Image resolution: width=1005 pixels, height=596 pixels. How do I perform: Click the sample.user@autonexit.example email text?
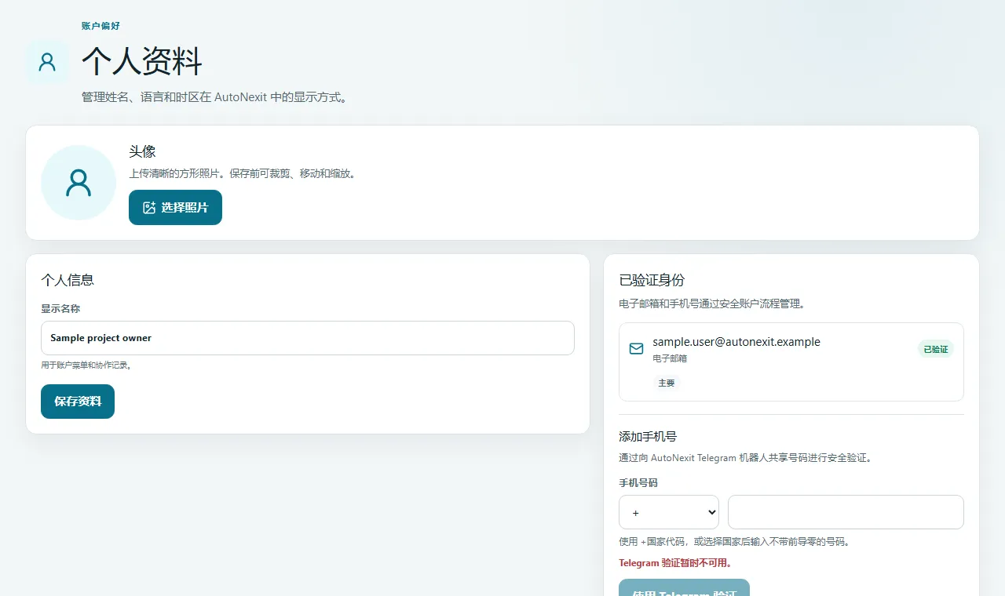[x=736, y=342]
